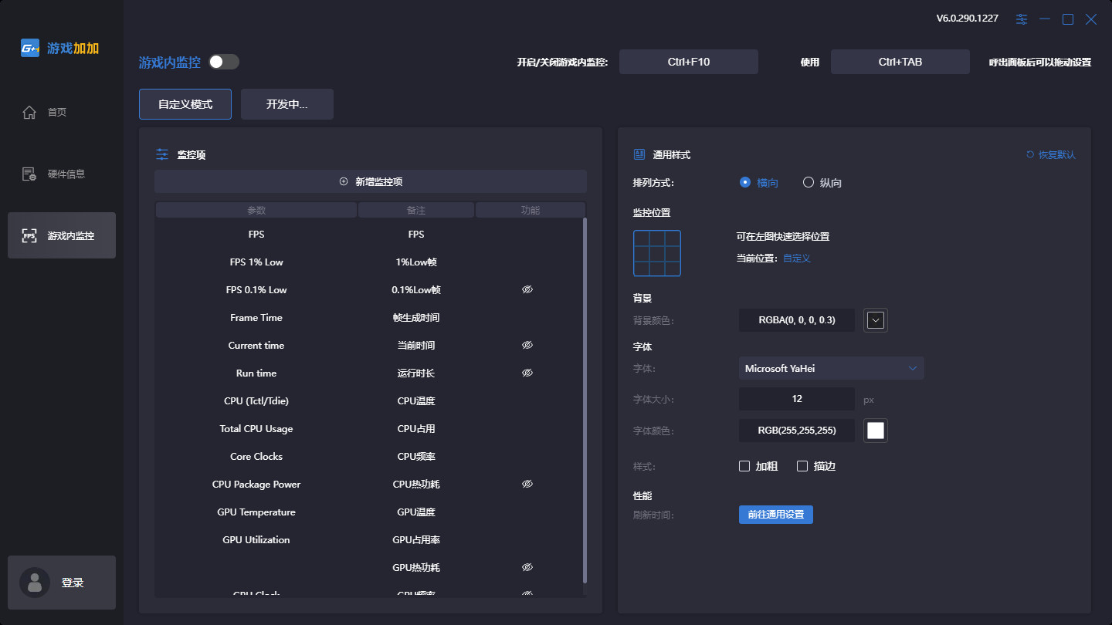Viewport: 1112px width, 625px height.
Task: Click the 恢复默认 reset icon
Action: click(1030, 154)
